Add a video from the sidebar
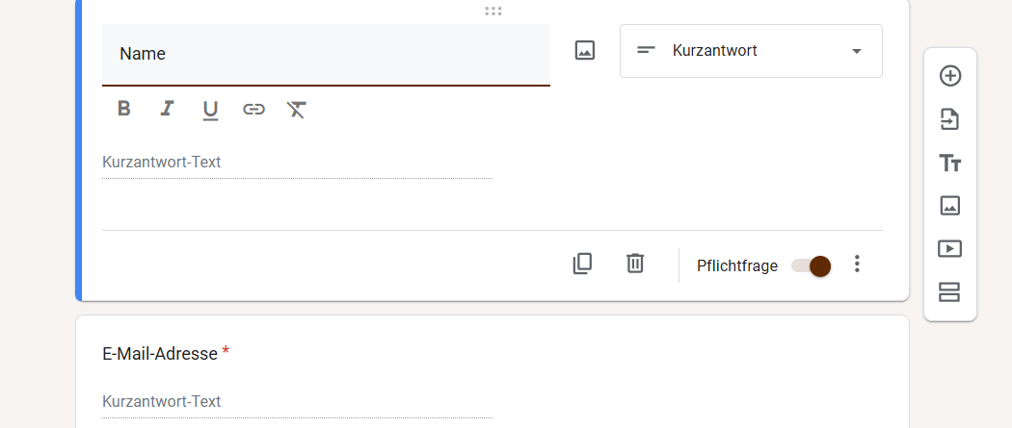 point(950,249)
